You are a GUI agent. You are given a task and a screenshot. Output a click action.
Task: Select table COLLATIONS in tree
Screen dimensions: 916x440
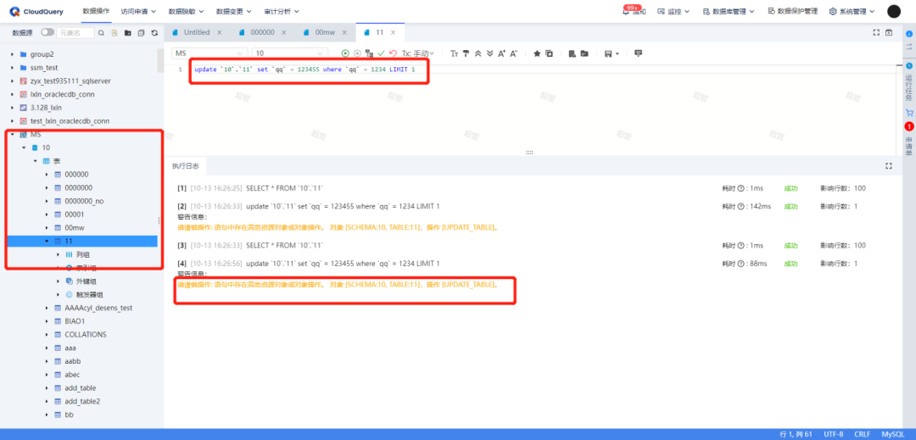pos(86,334)
